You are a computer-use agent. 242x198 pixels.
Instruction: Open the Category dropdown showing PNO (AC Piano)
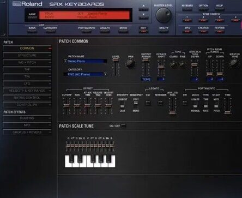click(85, 74)
